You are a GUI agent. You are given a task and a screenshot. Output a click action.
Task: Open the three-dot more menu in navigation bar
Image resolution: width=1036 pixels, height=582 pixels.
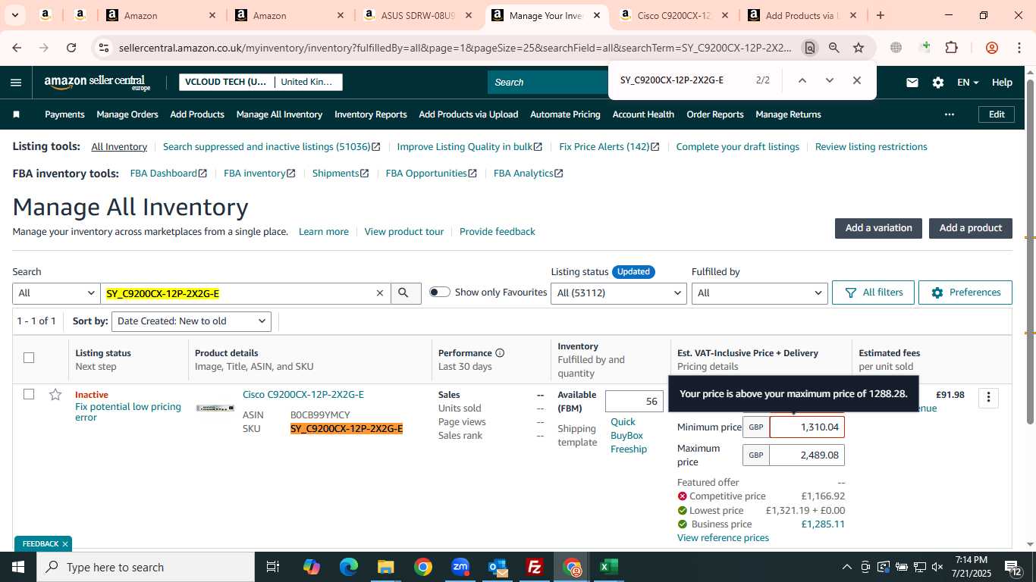point(949,114)
